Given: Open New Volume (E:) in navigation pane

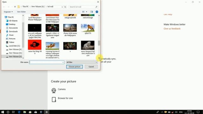Looking at the screenshot, I should [15, 53].
